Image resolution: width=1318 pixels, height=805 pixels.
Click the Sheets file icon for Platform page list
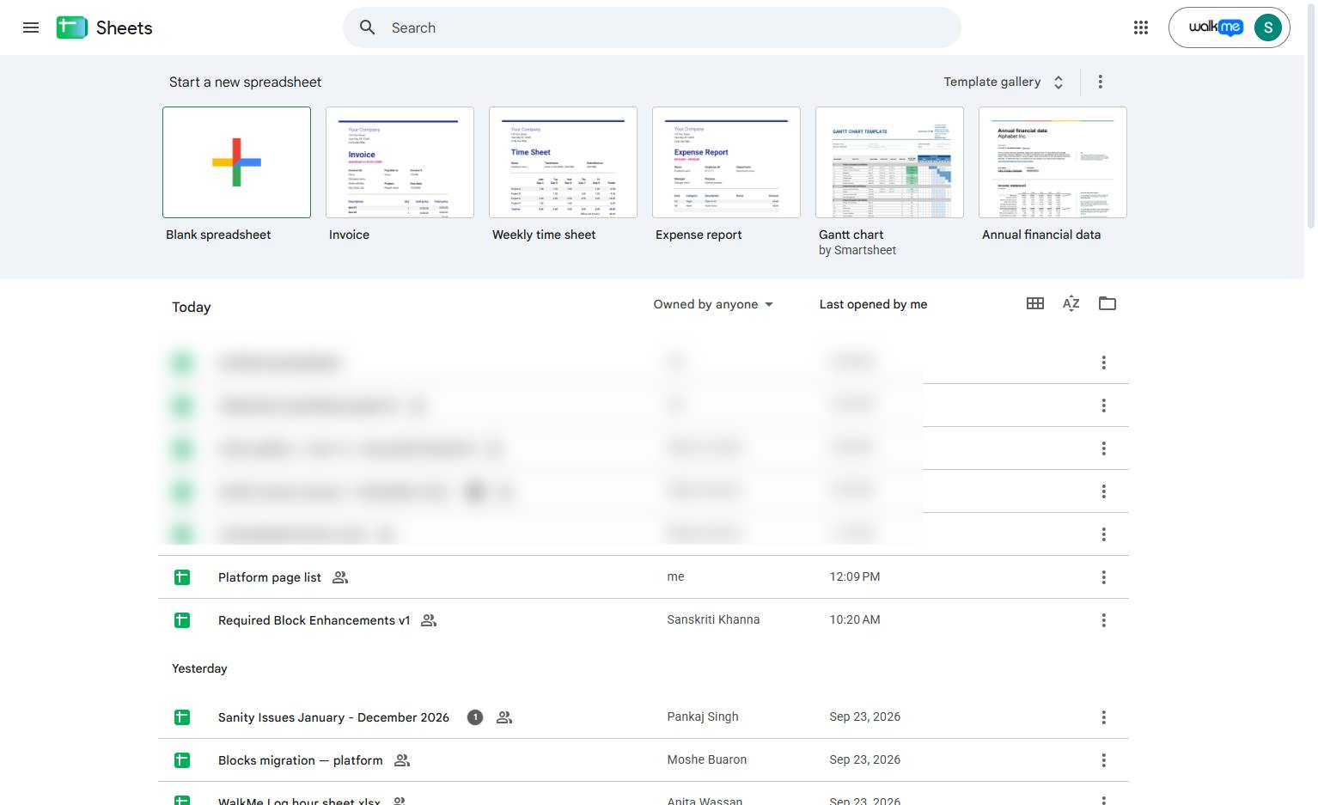point(182,577)
